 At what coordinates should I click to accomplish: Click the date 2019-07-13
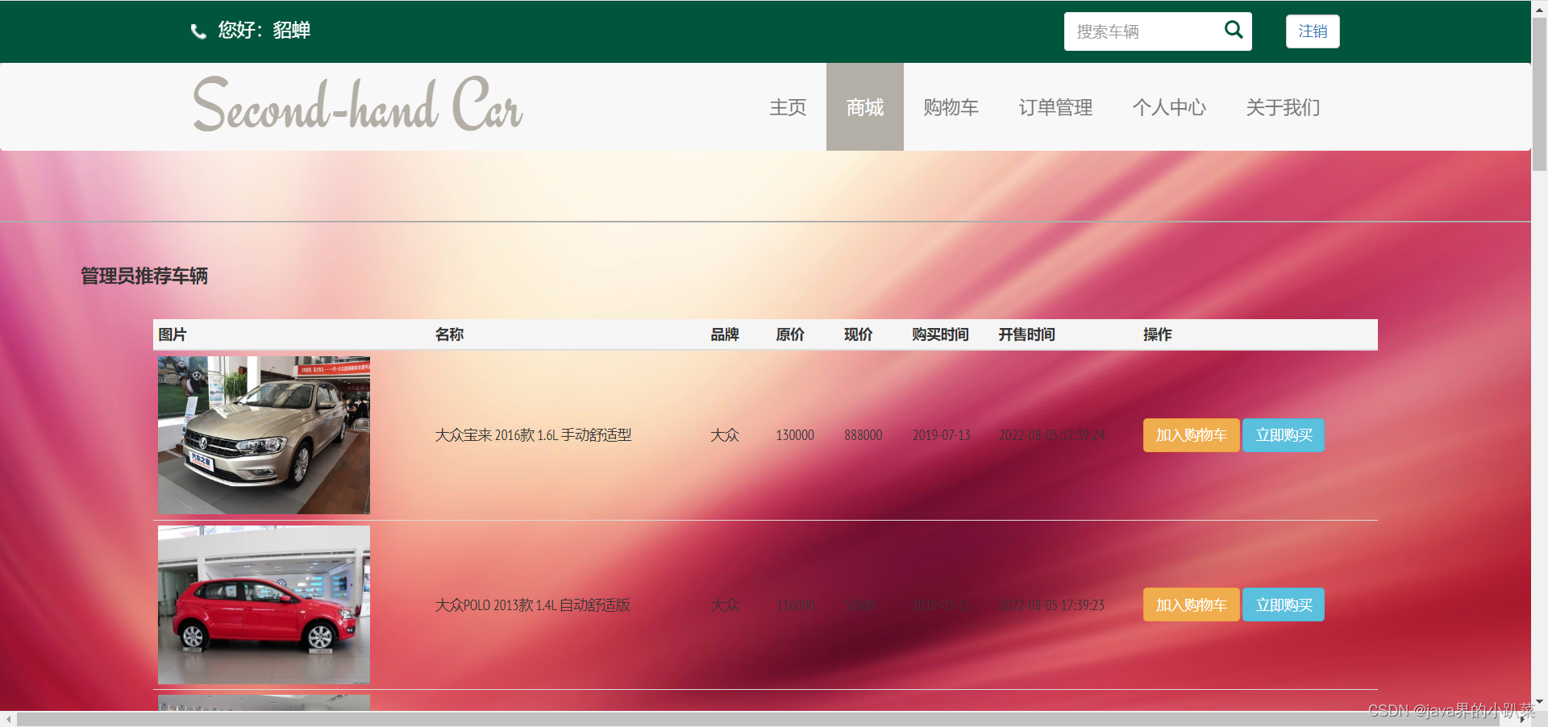[x=941, y=435]
